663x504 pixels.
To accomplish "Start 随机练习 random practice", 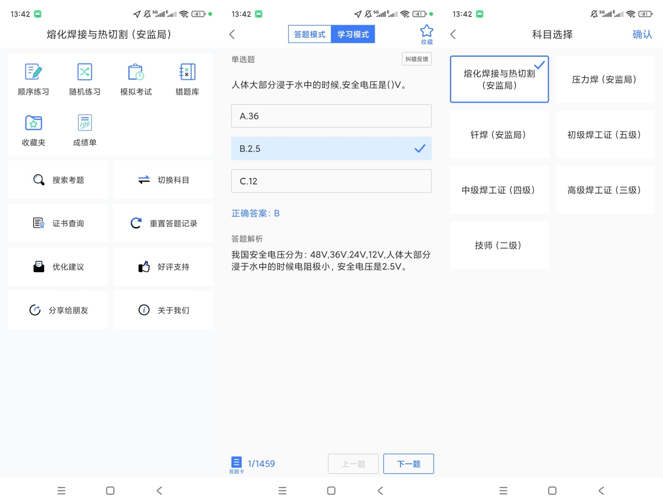I will tap(85, 79).
